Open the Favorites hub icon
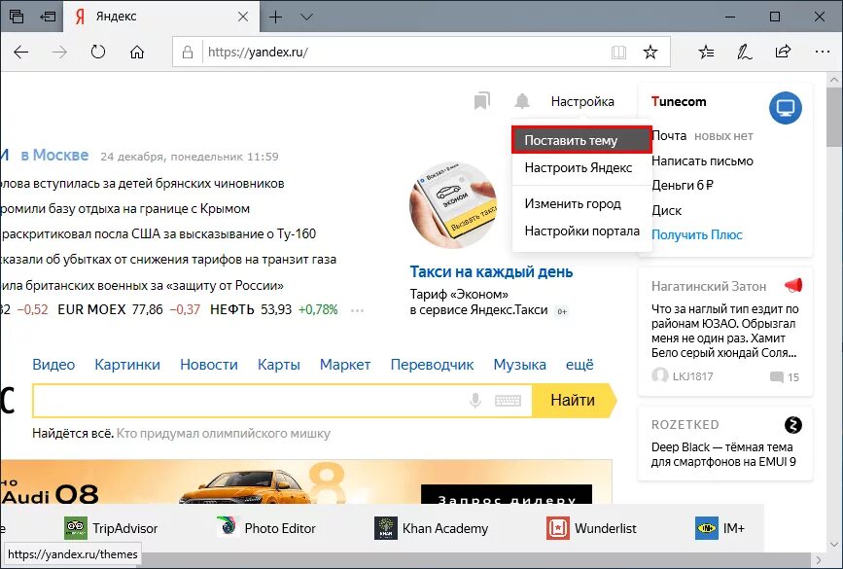The width and height of the screenshot is (843, 569). coord(706,53)
